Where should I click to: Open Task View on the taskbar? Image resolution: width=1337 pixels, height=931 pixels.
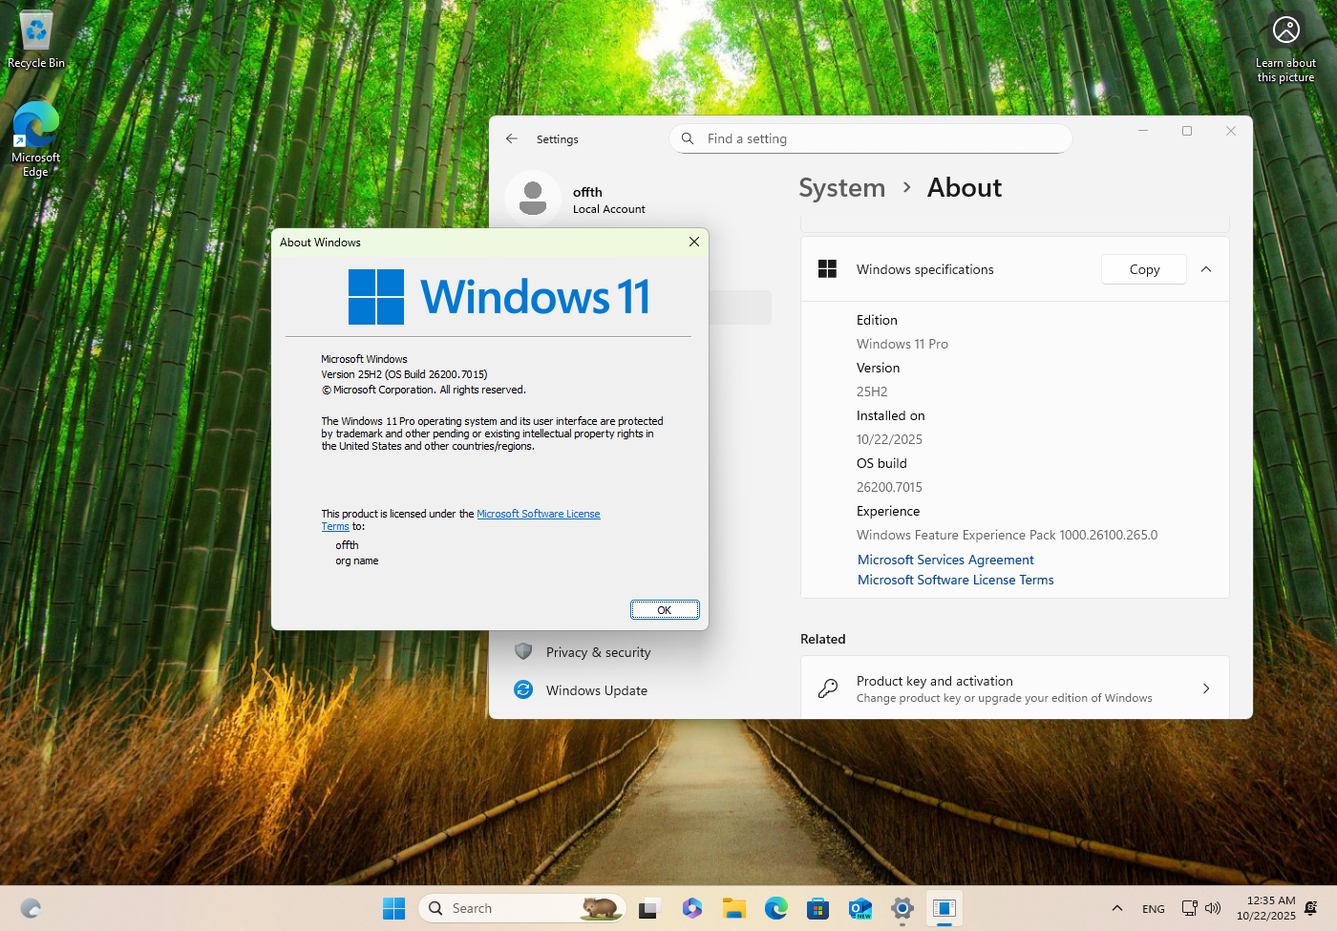click(x=650, y=908)
